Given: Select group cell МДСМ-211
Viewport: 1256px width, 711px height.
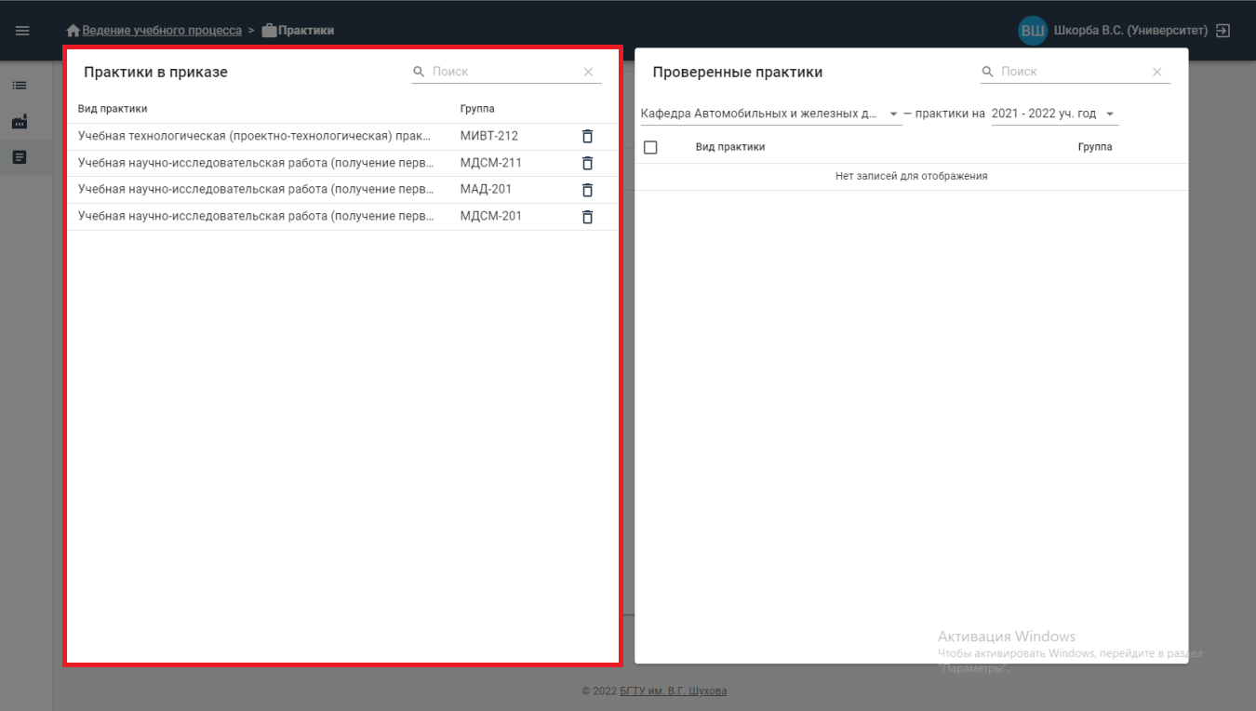Looking at the screenshot, I should pyautogui.click(x=490, y=163).
